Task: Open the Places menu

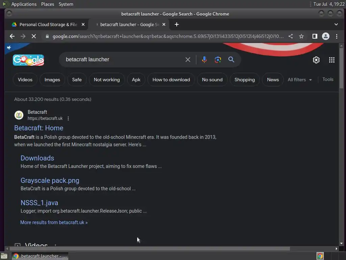Action: (48, 4)
